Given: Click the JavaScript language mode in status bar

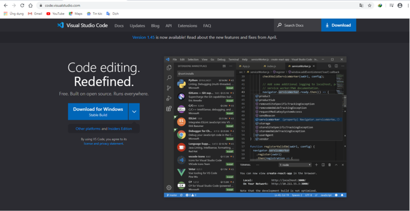Looking at the screenshot, I should (326, 195).
